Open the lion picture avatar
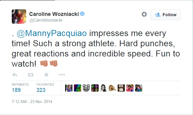The image size is (193, 115). click(112, 88)
